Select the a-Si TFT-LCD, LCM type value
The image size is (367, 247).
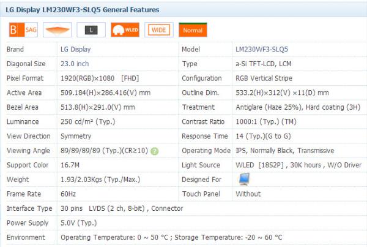263,64
